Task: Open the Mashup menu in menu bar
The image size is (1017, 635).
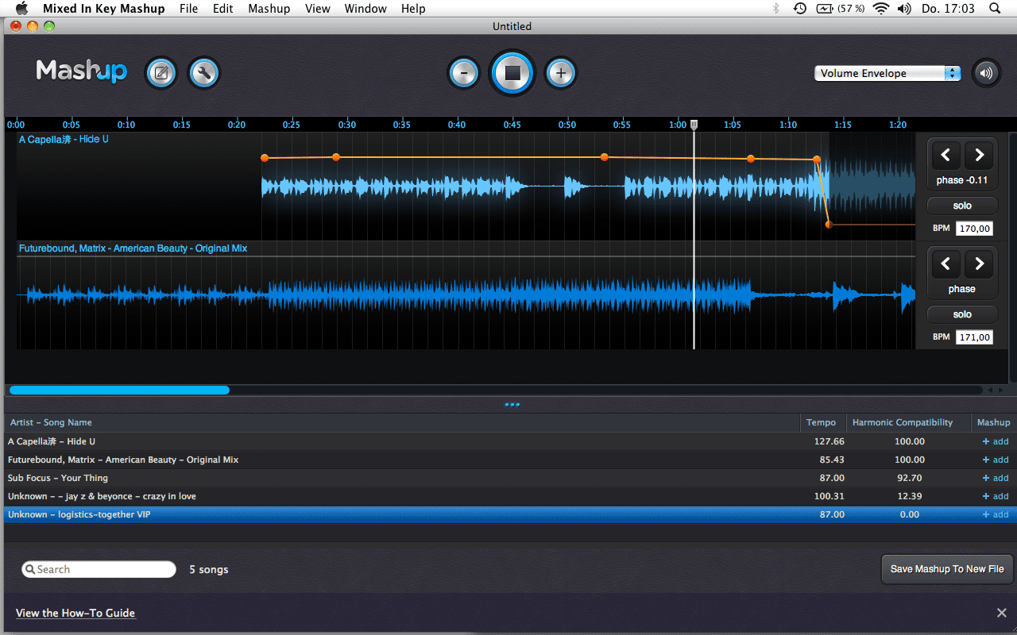Action: 269,9
